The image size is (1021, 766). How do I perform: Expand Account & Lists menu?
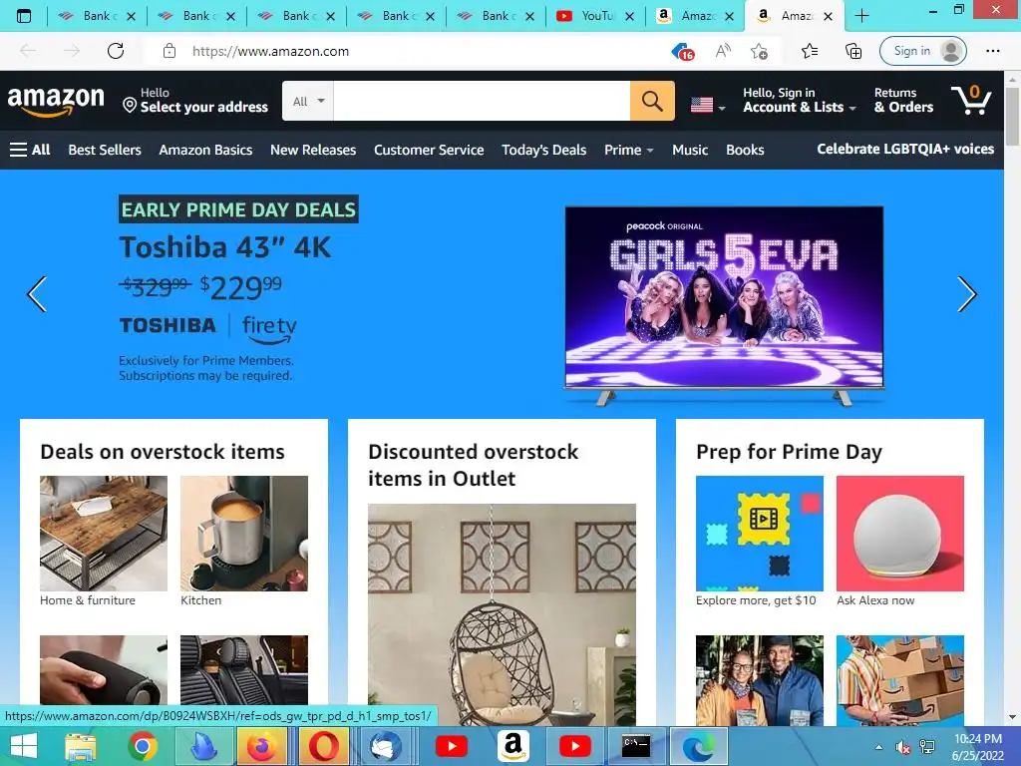click(x=799, y=101)
